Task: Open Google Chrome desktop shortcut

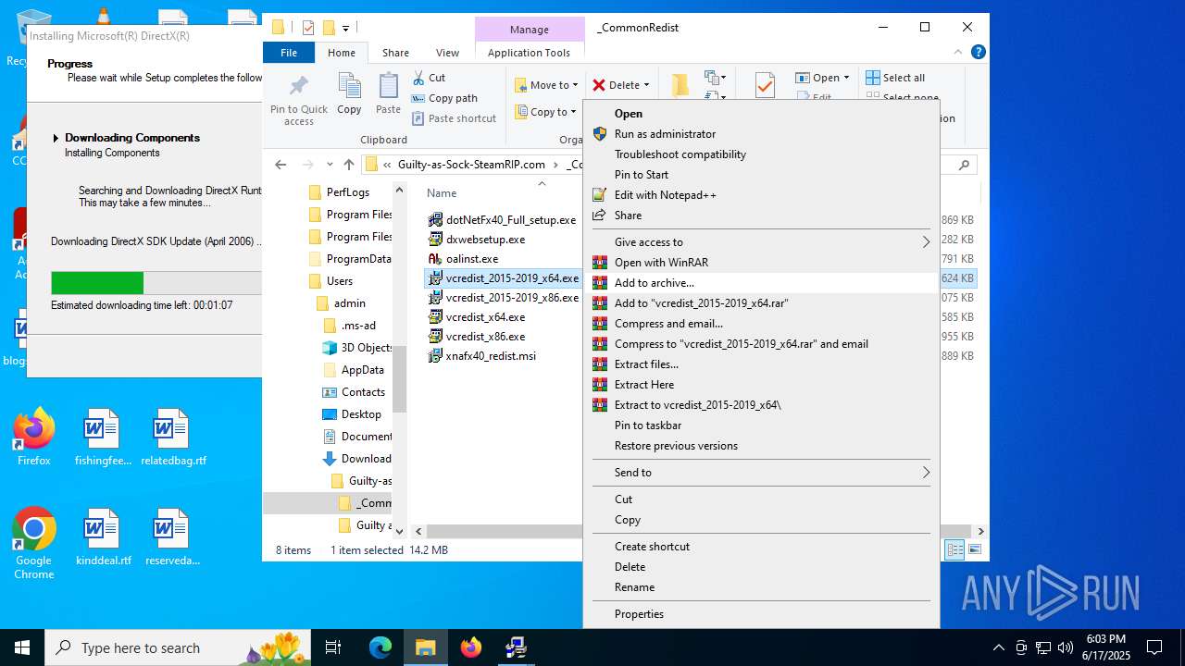Action: pos(34,544)
